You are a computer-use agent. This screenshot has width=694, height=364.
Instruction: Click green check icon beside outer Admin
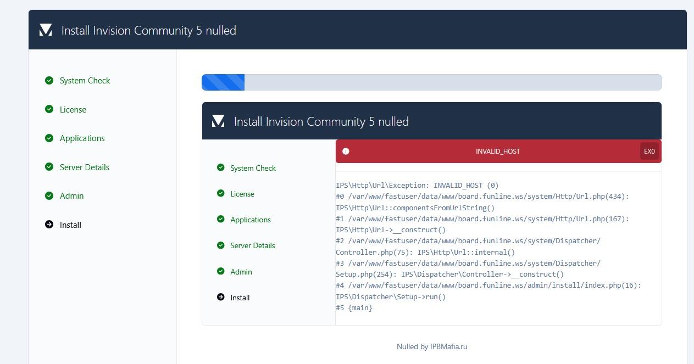pyautogui.click(x=49, y=195)
